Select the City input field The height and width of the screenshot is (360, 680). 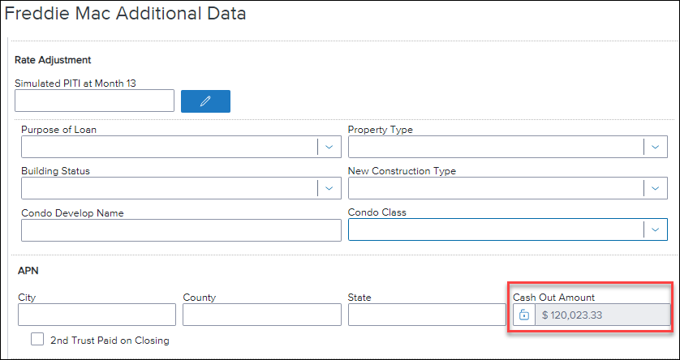(x=97, y=315)
